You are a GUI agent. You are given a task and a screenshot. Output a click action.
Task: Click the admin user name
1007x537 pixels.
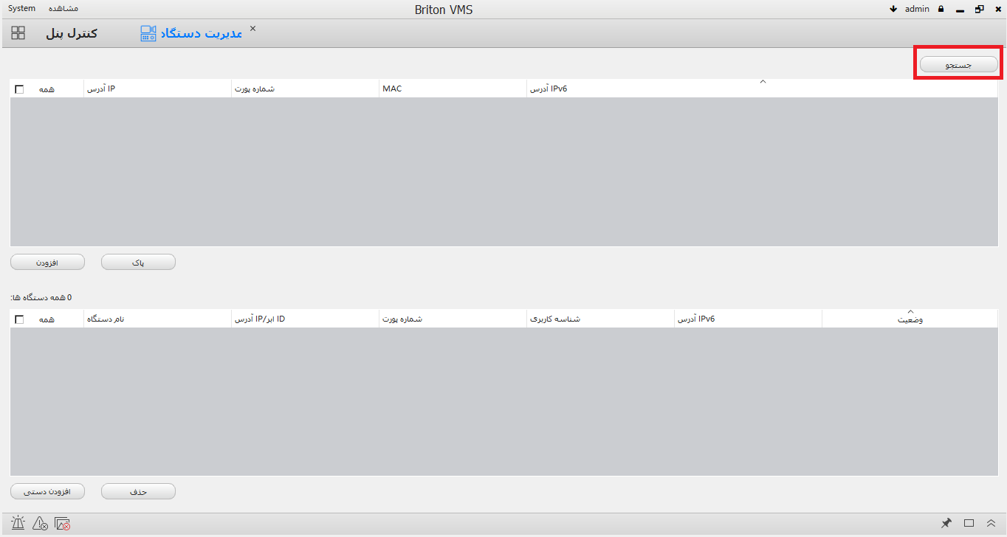pyautogui.click(x=917, y=9)
